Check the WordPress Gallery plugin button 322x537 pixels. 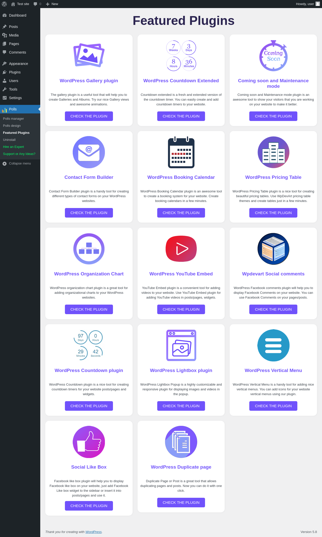coord(89,116)
